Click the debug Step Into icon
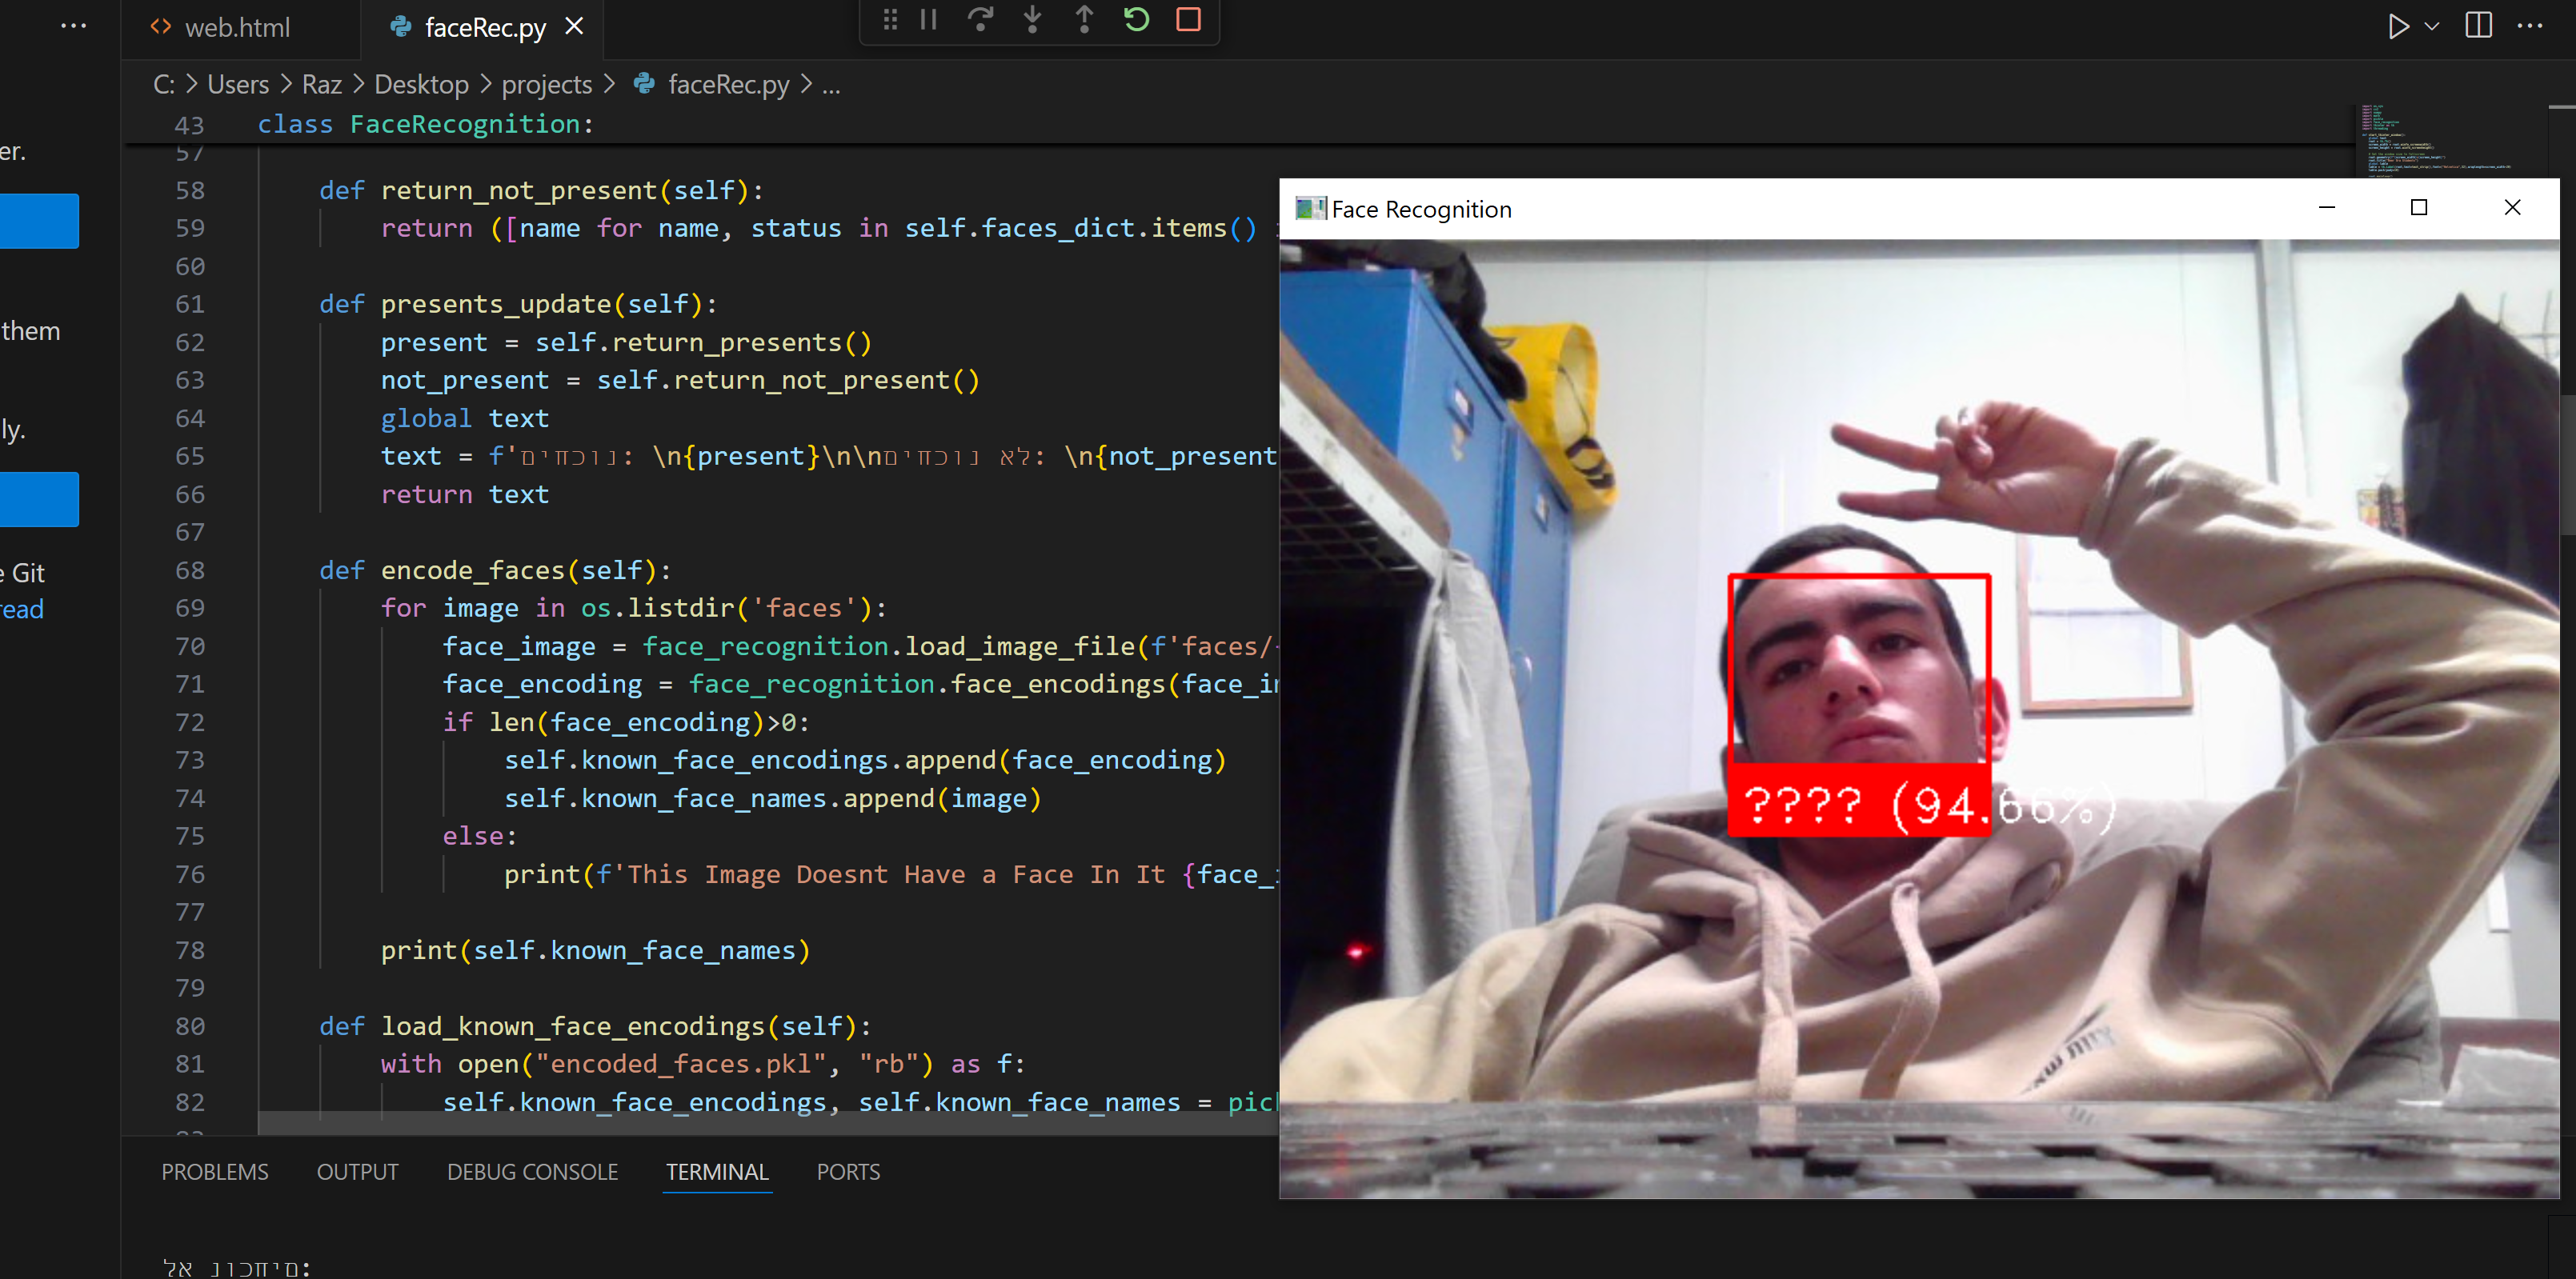 coord(1032,20)
